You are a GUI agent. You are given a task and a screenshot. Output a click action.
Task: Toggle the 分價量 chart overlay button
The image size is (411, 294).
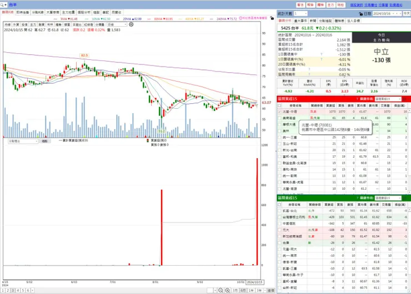point(99,24)
